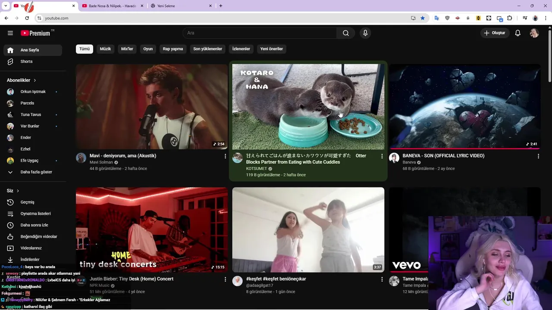Screen dimensions: 552x310
Task: Click the browser back arrow
Action: [x=6, y=18]
